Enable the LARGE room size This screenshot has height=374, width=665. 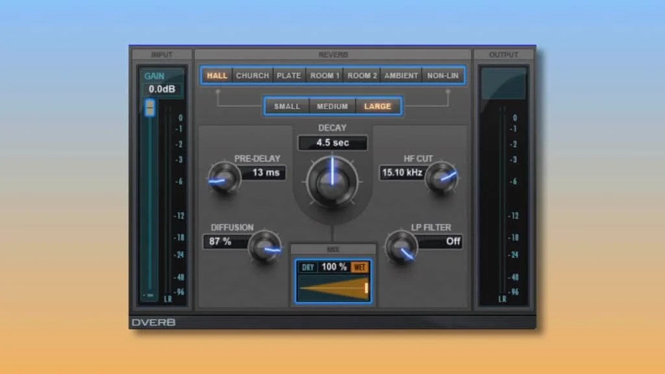coord(379,106)
